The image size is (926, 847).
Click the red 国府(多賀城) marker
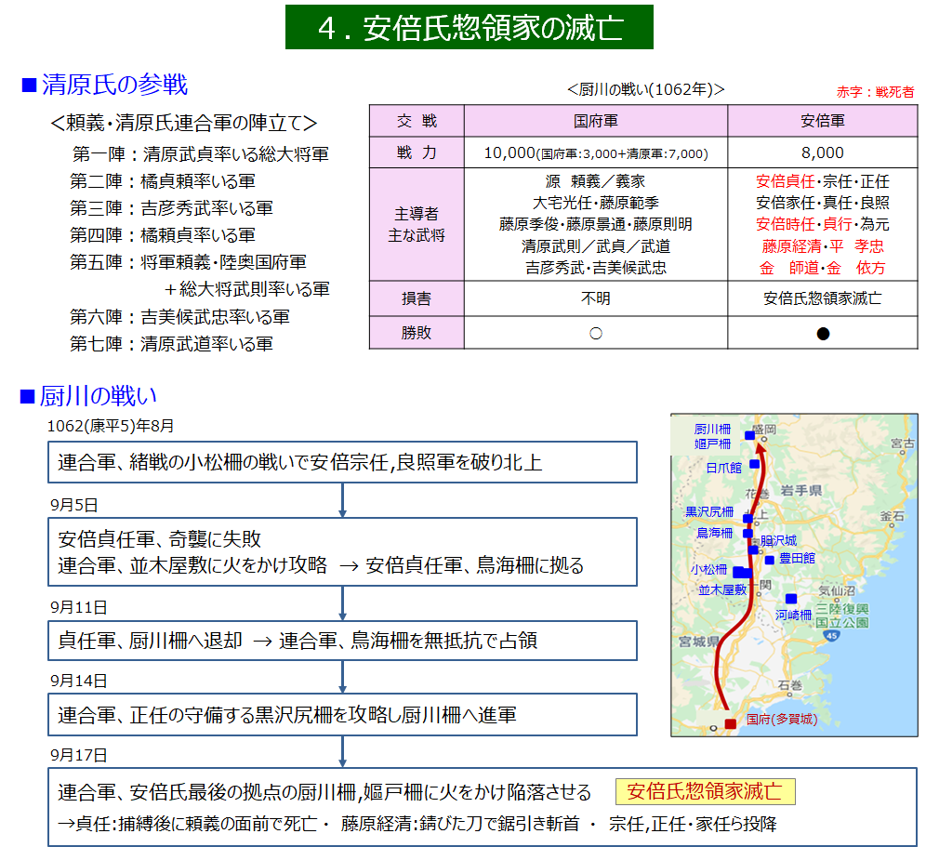[x=730, y=723]
